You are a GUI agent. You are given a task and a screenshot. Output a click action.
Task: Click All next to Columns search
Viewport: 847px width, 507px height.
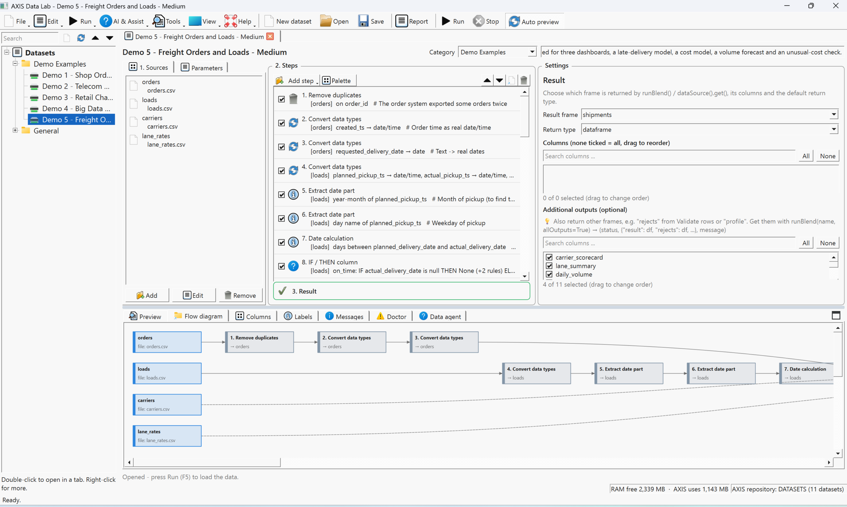coord(806,156)
